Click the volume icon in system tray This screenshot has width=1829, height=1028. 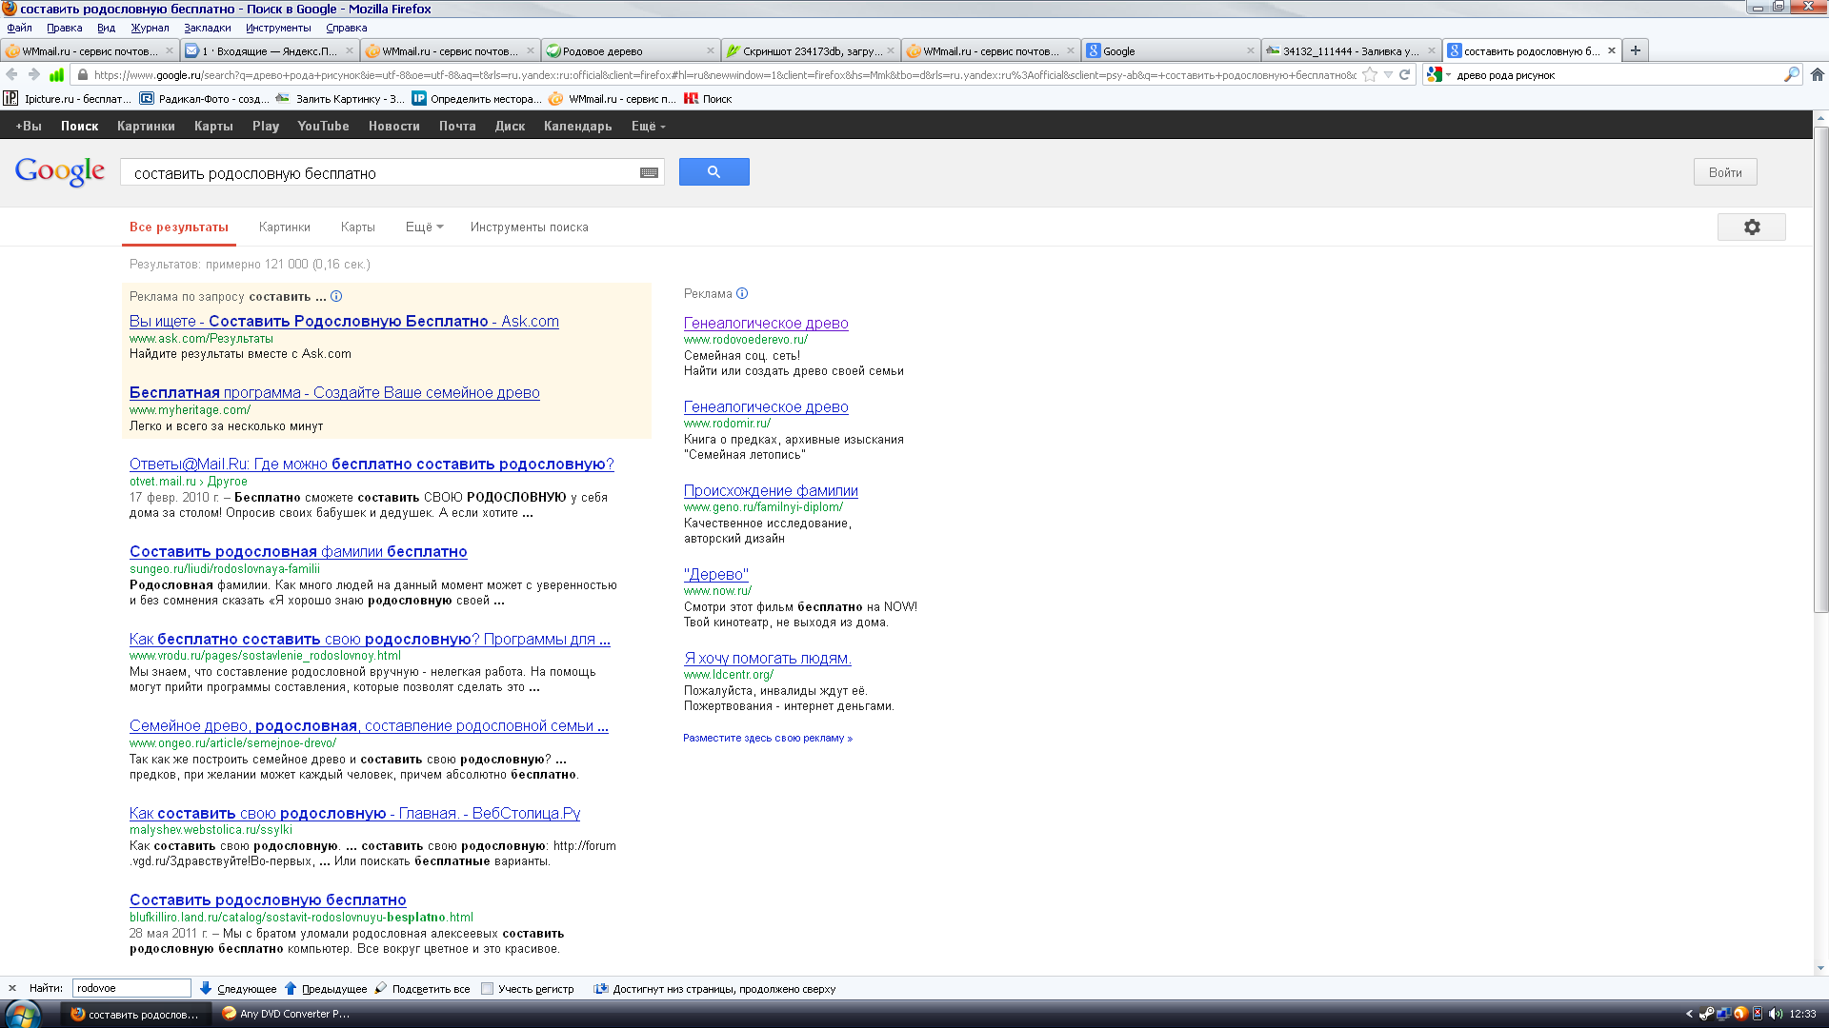tap(1776, 1014)
